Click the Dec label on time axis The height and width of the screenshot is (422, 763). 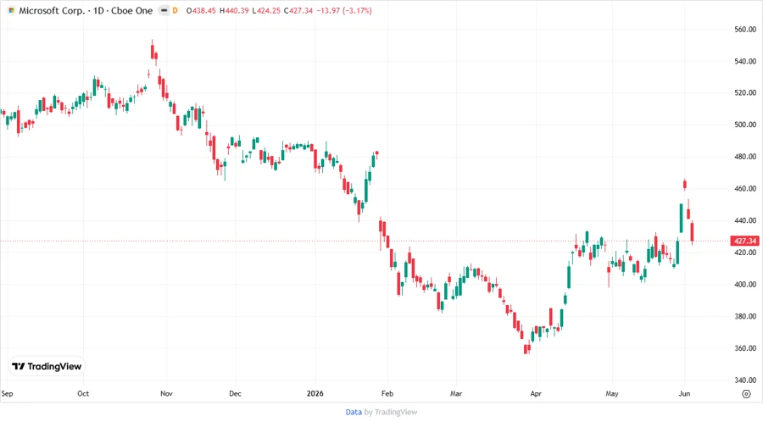235,394
